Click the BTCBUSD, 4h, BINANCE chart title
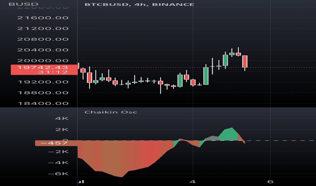 coord(139,4)
